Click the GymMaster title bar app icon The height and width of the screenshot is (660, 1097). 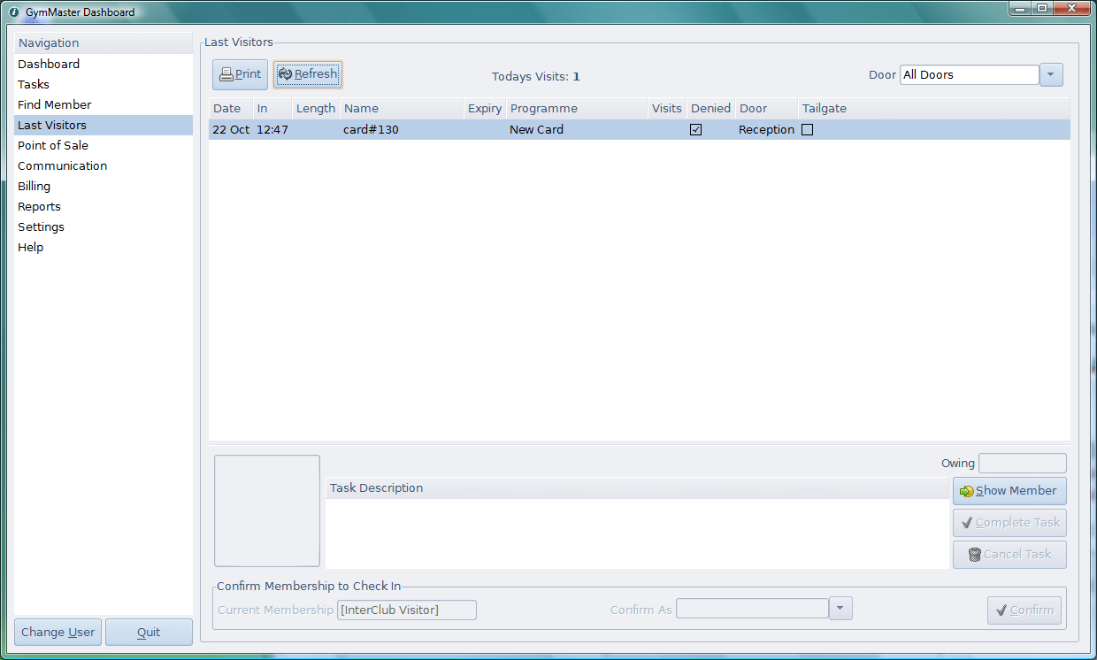pos(14,12)
